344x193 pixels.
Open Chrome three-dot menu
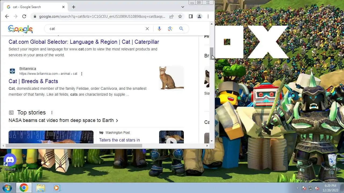point(208,16)
